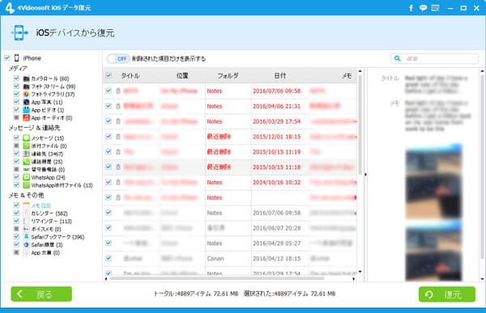Click the App audio (0) music icon
This screenshot has height=313, width=486.
[27, 118]
